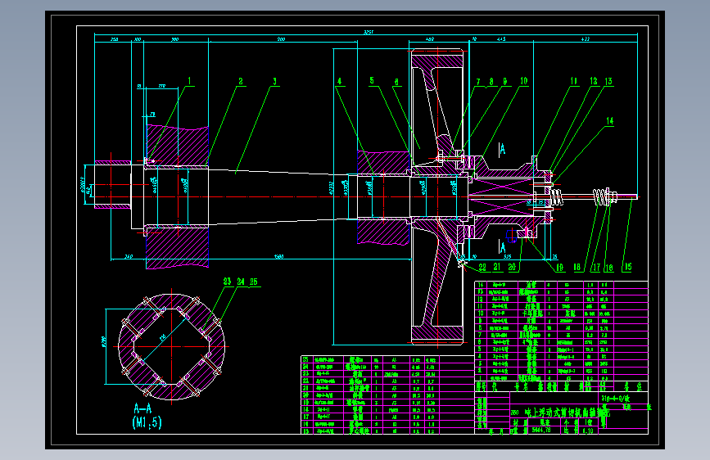Click callout 24 above the section view

[x=241, y=282]
